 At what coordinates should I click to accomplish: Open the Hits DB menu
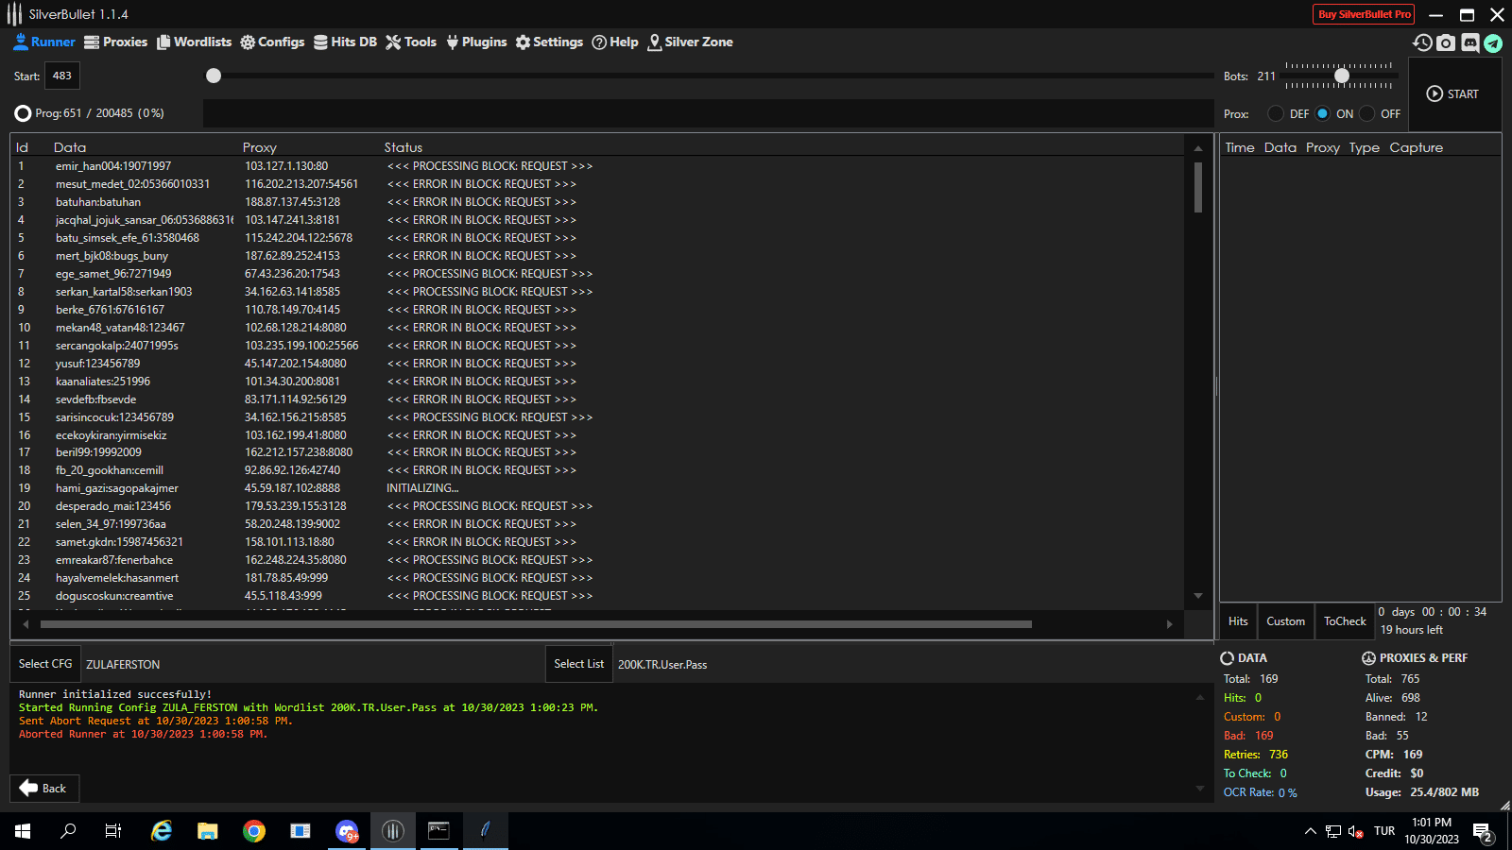[x=345, y=42]
